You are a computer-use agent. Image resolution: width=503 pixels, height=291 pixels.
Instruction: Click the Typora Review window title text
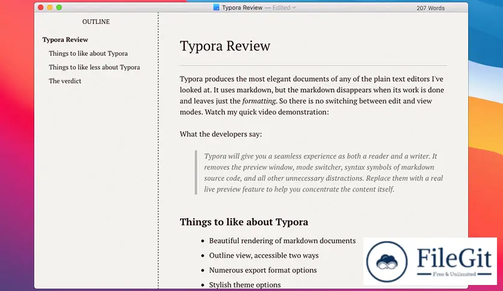click(242, 7)
